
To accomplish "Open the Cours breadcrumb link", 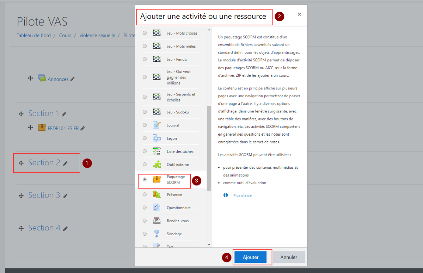I will (x=65, y=36).
